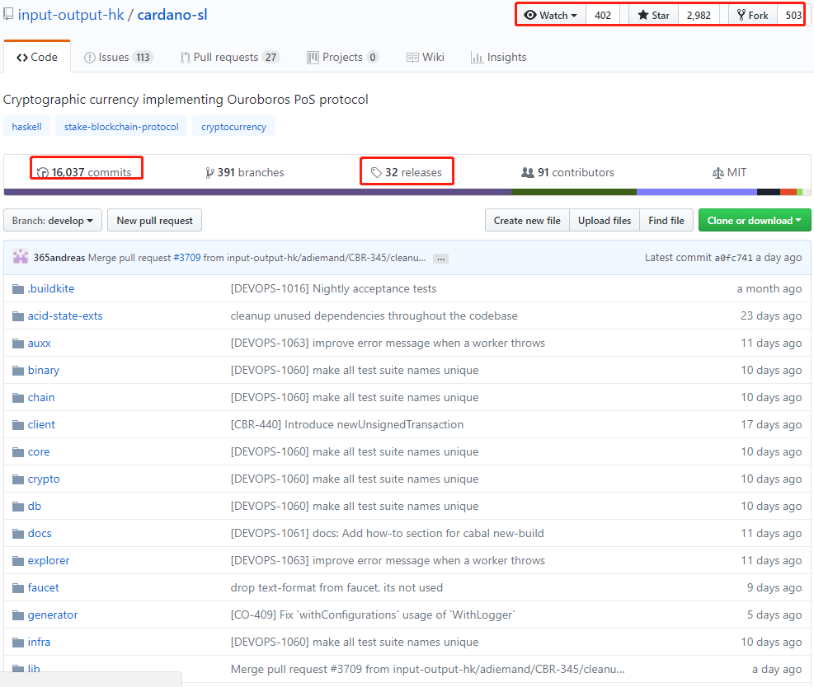The image size is (814, 687).
Task: Click the Projects tab's board icon
Action: (313, 58)
